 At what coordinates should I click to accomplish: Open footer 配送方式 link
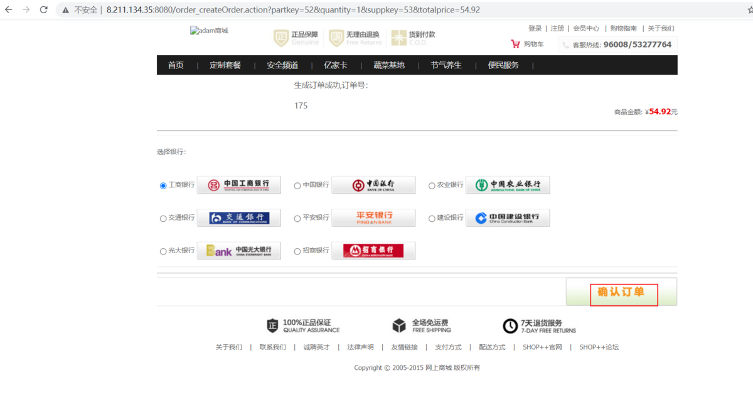(493, 347)
